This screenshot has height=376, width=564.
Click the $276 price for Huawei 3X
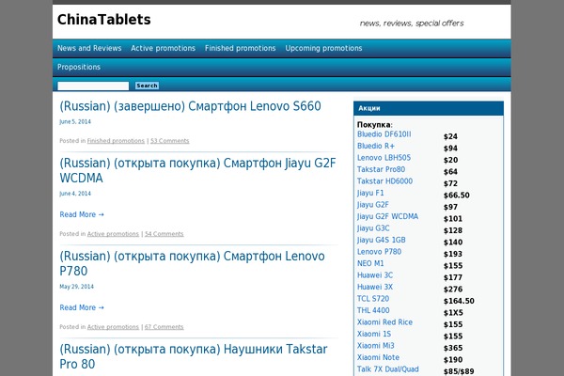[453, 290]
